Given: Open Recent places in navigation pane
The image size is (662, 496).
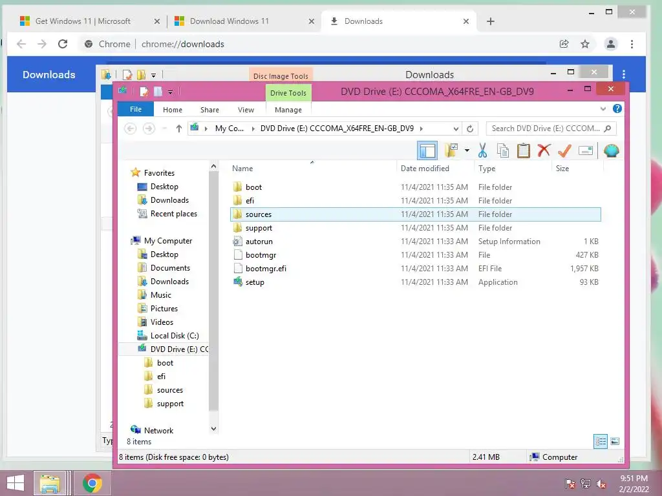Looking at the screenshot, I should 173,214.
